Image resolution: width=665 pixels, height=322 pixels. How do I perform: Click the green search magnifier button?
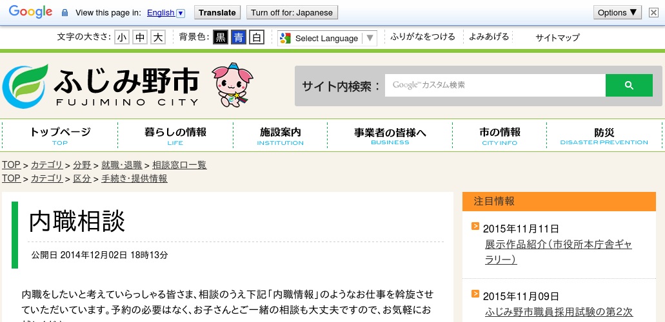pos(629,85)
